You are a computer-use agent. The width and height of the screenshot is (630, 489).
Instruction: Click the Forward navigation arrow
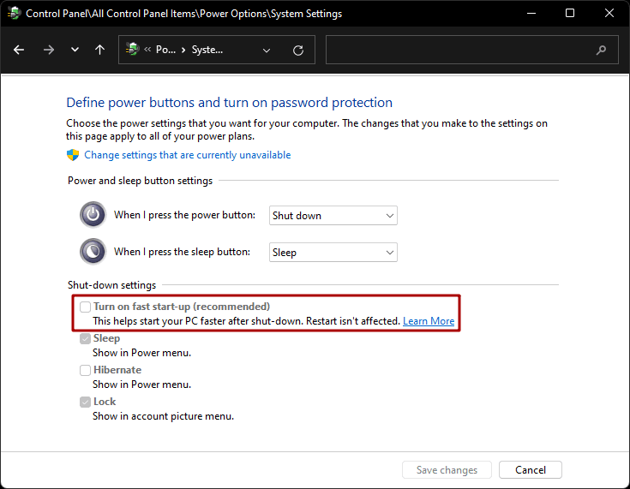48,50
